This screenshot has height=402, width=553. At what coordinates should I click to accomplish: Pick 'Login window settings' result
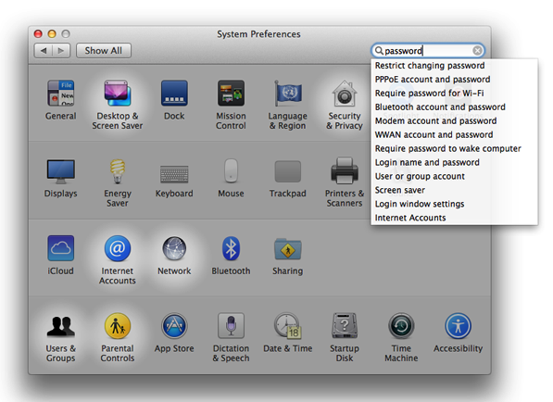(x=454, y=204)
